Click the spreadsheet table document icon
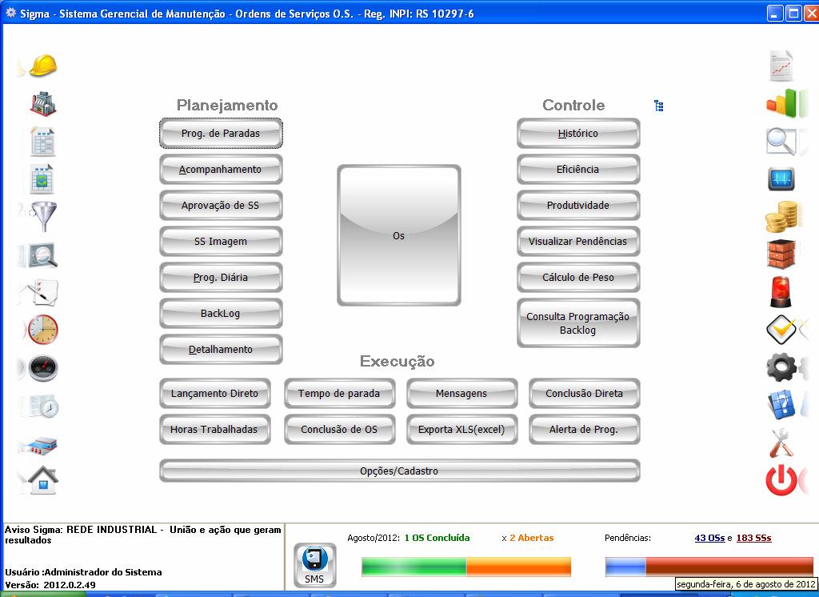Viewport: 819px width, 597px height. 43,141
